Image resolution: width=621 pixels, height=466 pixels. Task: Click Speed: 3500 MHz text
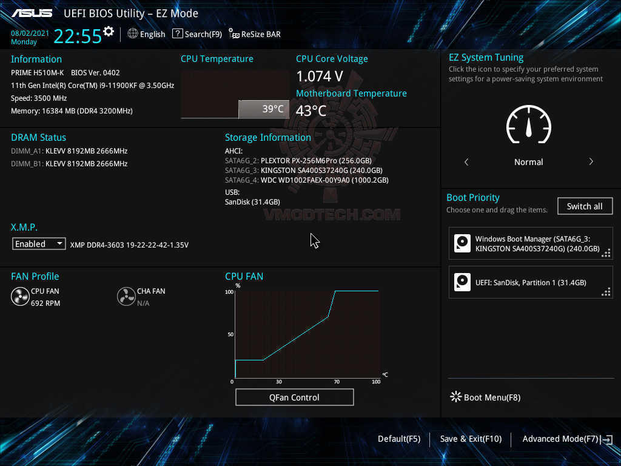(x=39, y=98)
